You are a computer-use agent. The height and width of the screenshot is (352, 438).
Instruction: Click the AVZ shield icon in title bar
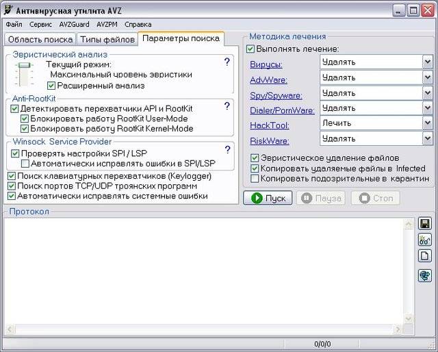pyautogui.click(x=9, y=10)
